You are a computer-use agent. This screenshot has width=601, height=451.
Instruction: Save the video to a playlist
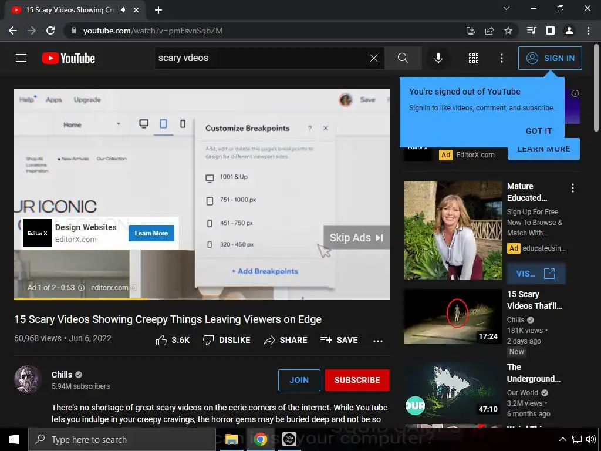339,340
